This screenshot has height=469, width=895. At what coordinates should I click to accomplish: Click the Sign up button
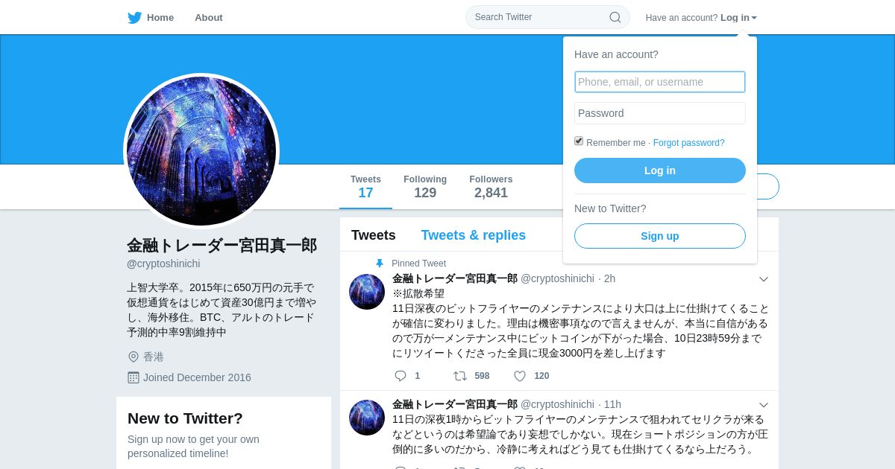tap(660, 236)
